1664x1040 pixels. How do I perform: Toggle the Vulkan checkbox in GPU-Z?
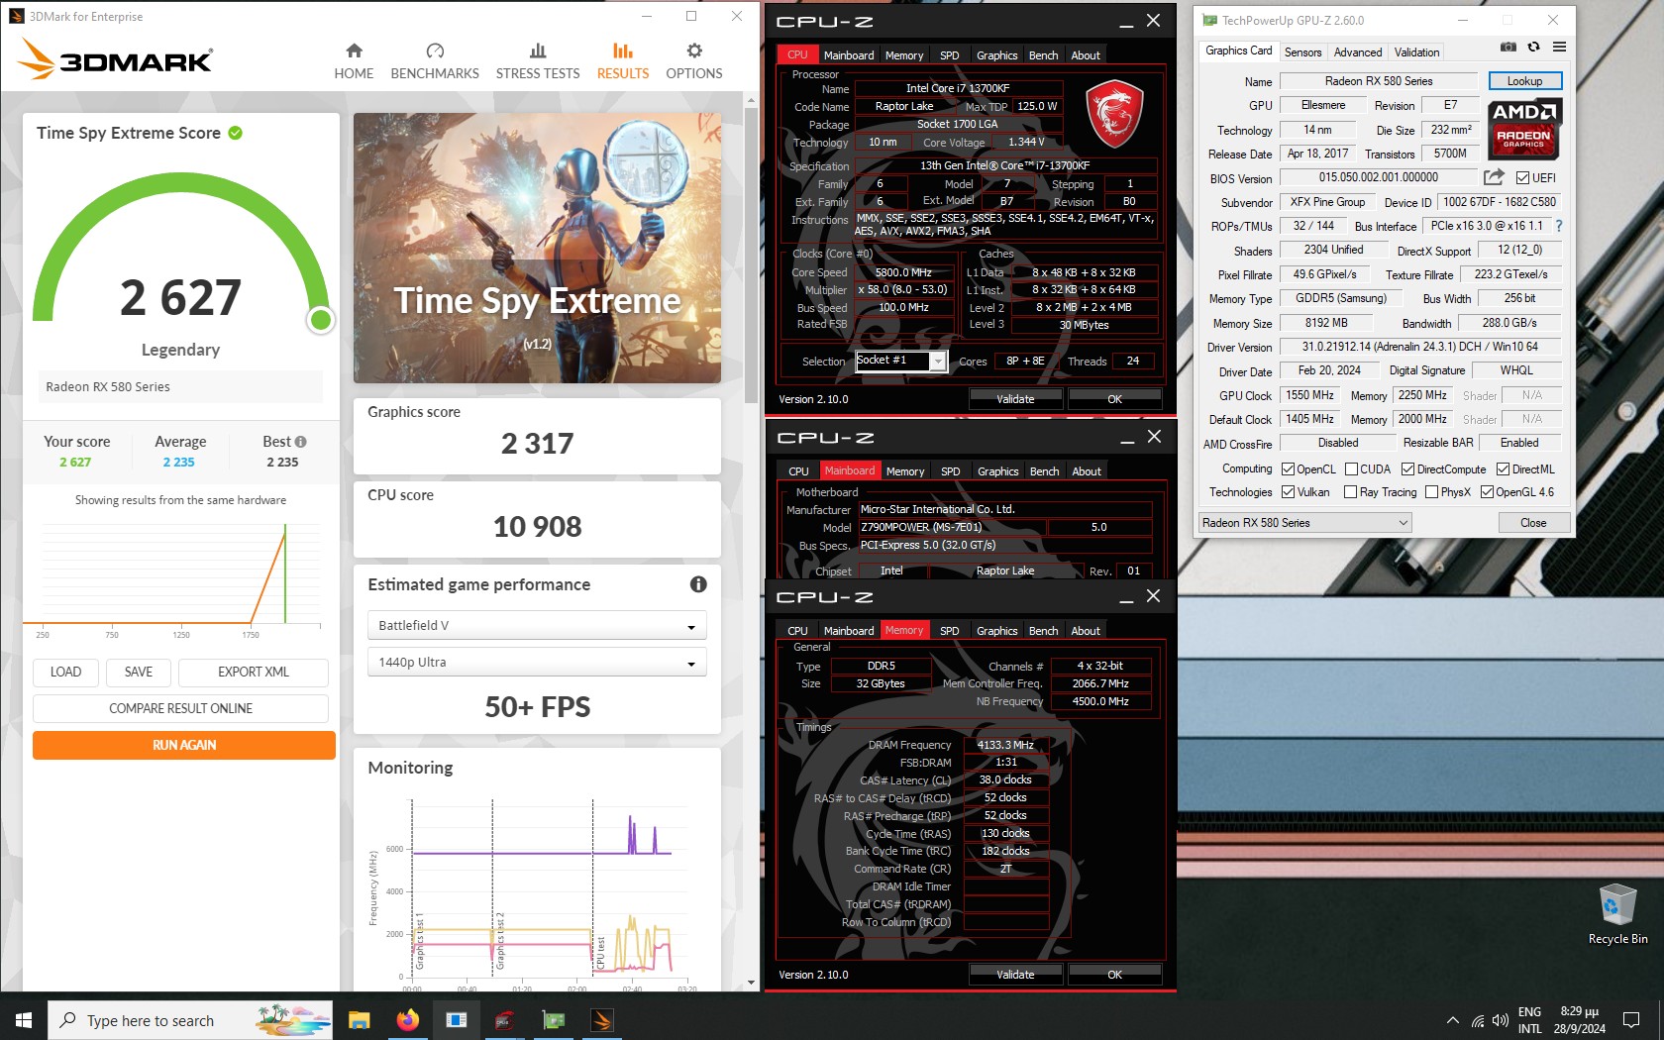tap(1288, 492)
